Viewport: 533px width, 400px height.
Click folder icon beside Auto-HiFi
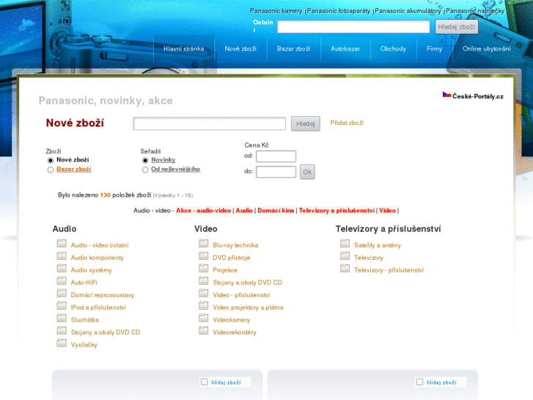62,280
